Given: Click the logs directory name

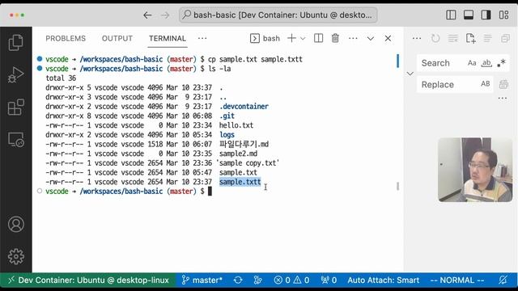Looking at the screenshot, I should point(227,135).
